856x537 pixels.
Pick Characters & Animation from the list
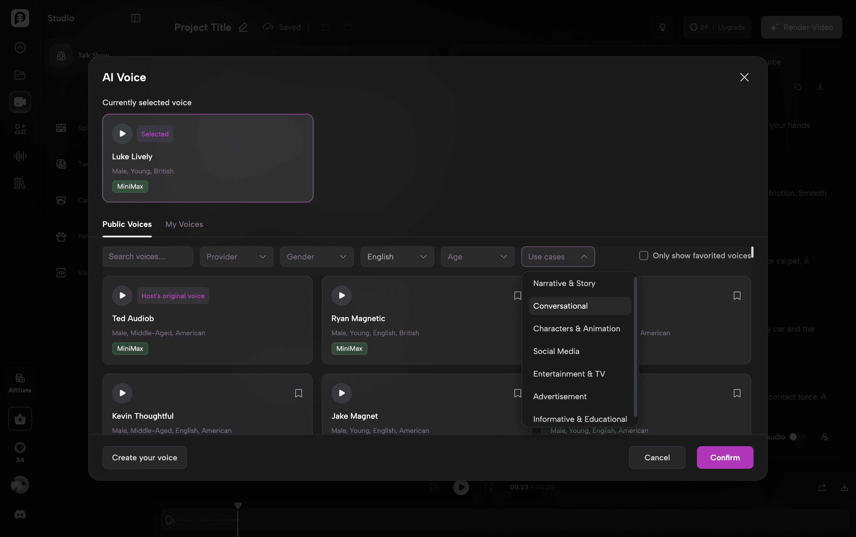pyautogui.click(x=579, y=328)
